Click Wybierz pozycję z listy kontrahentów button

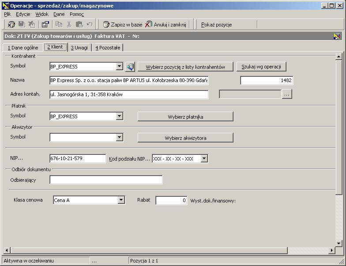[185, 67]
